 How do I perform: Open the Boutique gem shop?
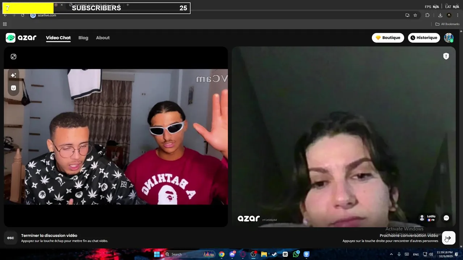388,38
